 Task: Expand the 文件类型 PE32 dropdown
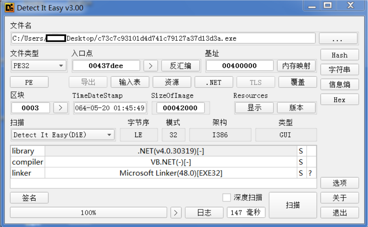coord(39,66)
